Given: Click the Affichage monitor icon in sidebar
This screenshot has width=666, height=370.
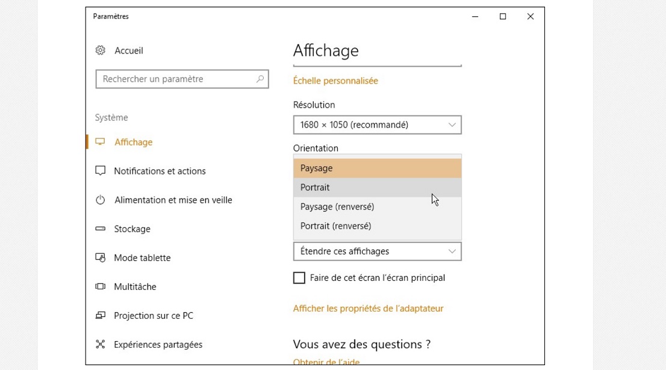Looking at the screenshot, I should point(101,142).
